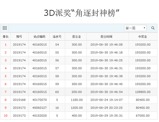Screen dimensions: 159x122
Task: Click prize 193200.00 in rank 1 row
Action: click(x=143, y=45)
